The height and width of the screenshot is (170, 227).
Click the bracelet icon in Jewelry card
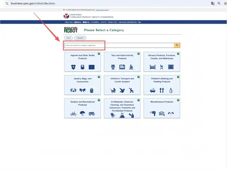pyautogui.click(x=73, y=90)
